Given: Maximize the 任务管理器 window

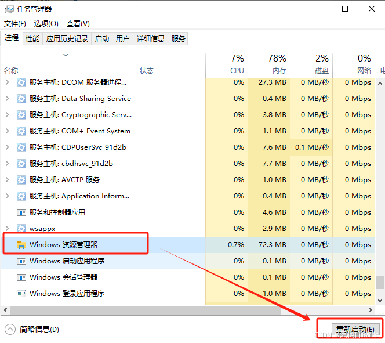Looking at the screenshot, I should tap(345, 9).
